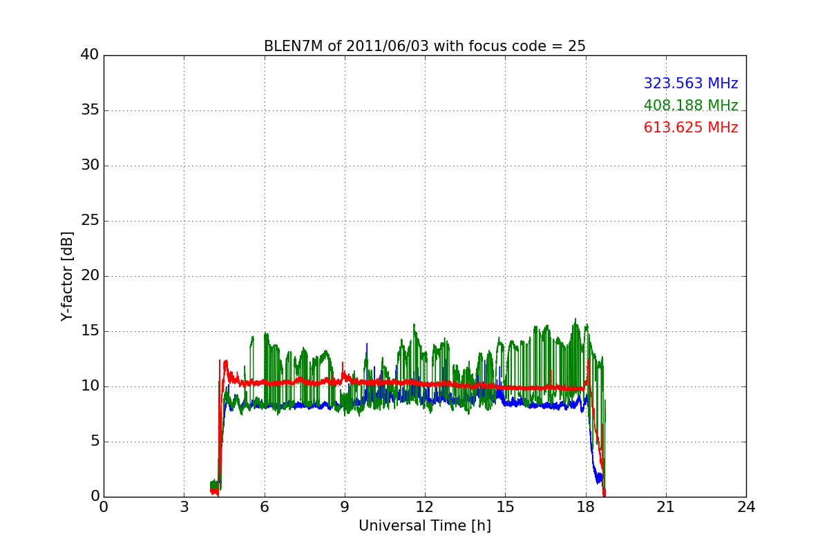Click x-axis tick label 21
This screenshot has height=552, width=829.
[666, 507]
